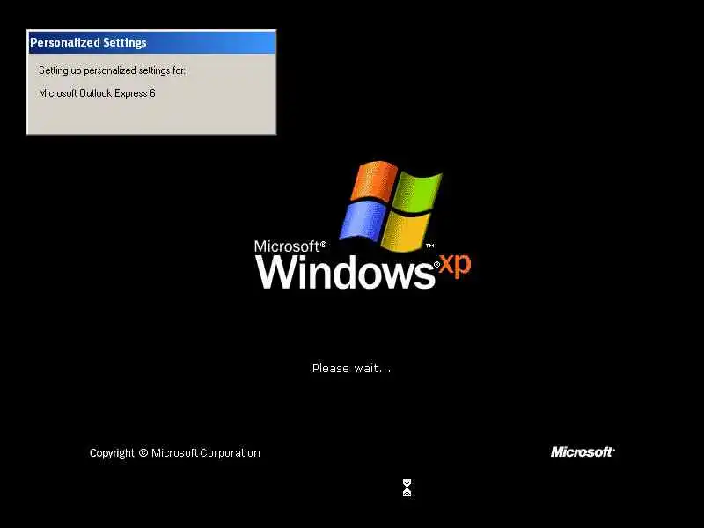Click the Personalized Settings title bar

point(151,42)
